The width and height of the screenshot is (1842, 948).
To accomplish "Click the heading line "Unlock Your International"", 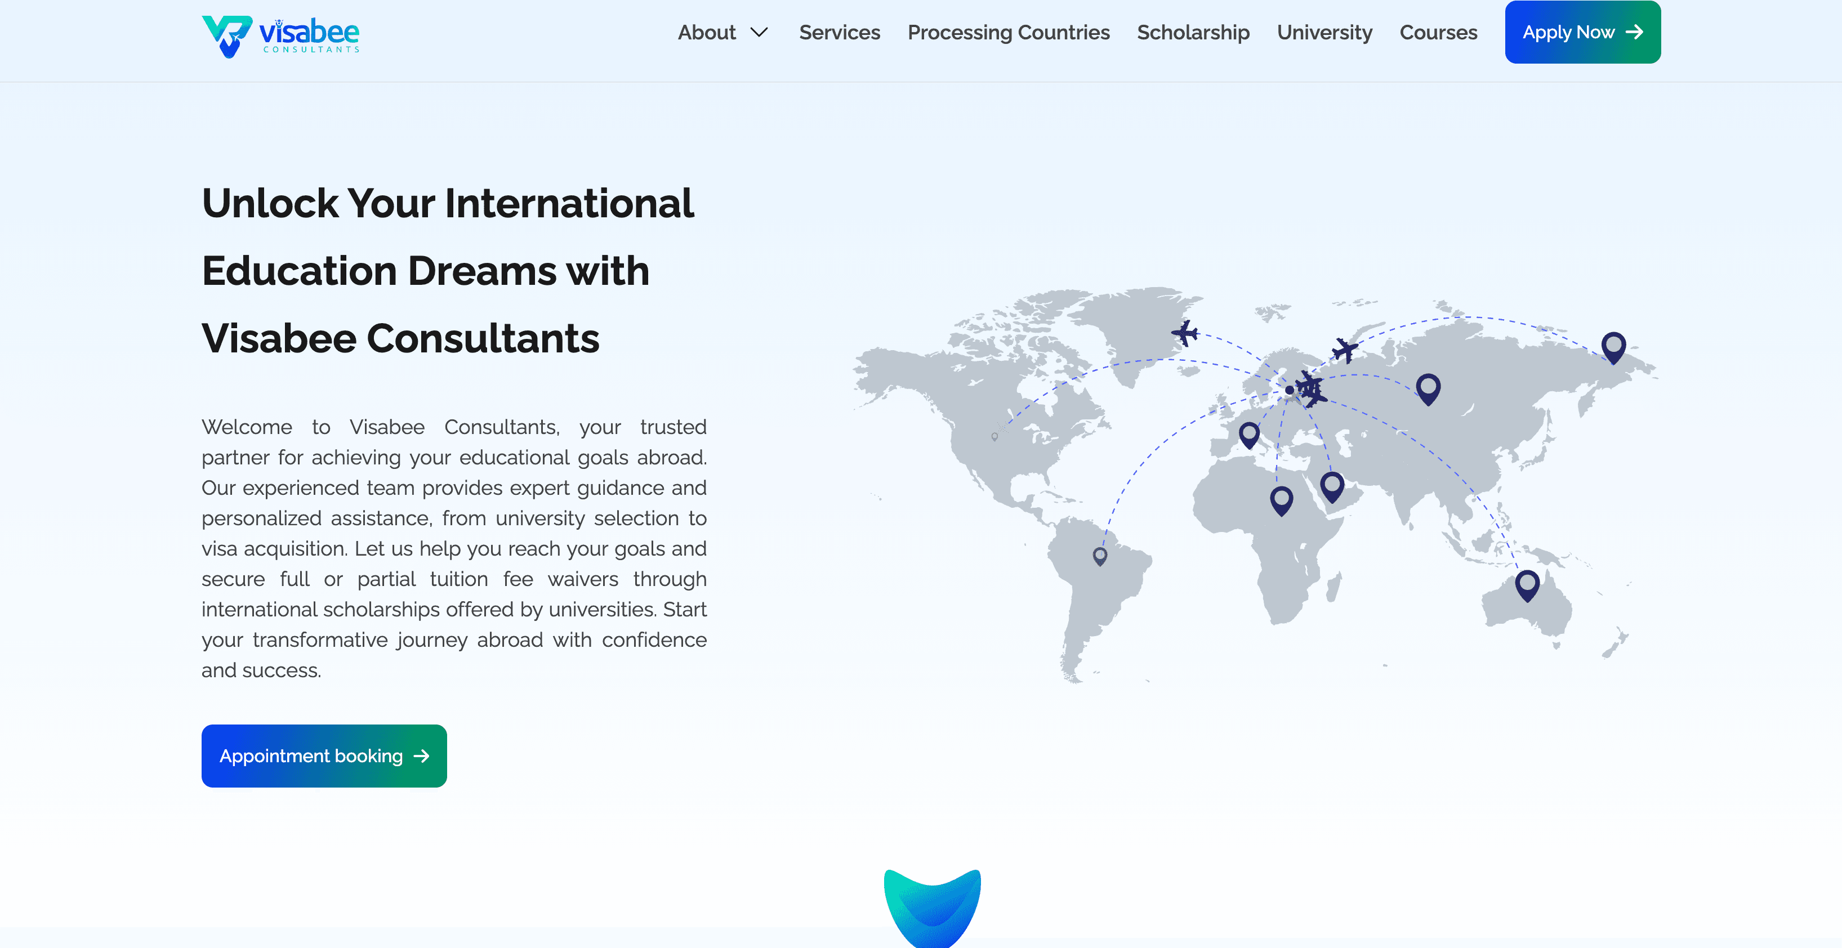I will pyautogui.click(x=448, y=203).
